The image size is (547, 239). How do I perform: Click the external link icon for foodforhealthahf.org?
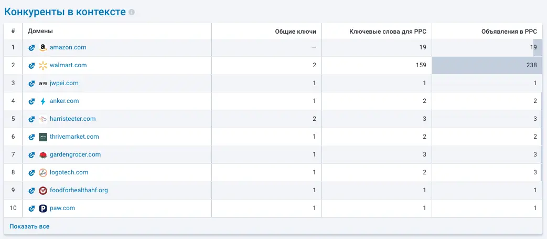[x=31, y=191]
